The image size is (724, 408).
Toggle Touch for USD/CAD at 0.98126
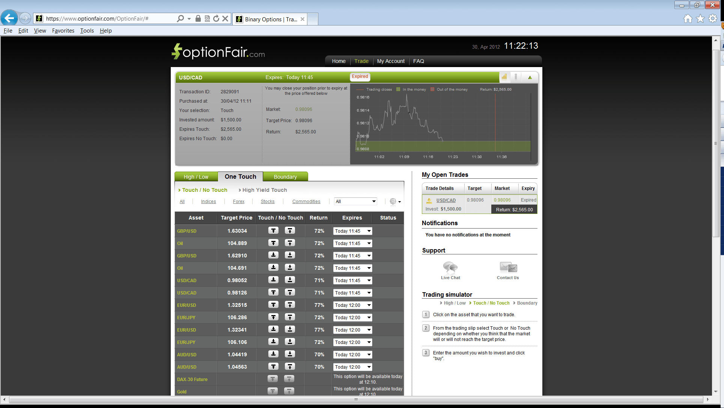click(273, 292)
